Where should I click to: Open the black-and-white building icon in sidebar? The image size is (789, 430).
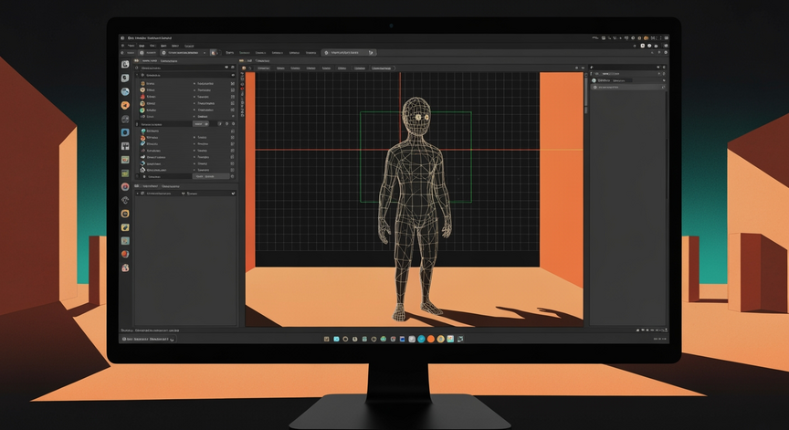125,146
